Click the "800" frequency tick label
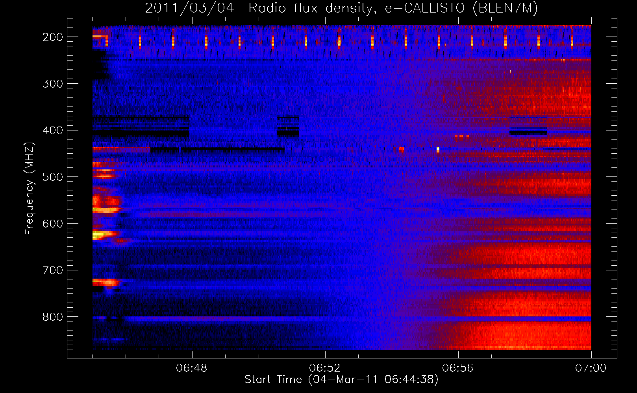Image resolution: width=637 pixels, height=393 pixels. coord(53,317)
